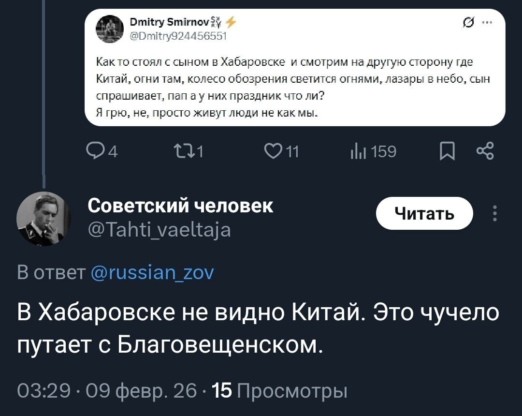
Task: Click the @Tahti_vaeltaja handle
Action: pos(159,229)
